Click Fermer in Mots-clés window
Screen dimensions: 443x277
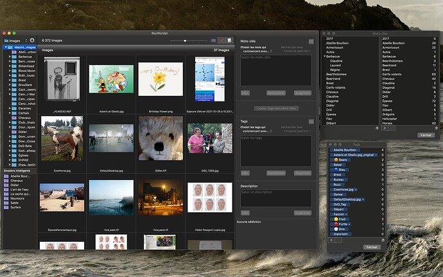coord(426,135)
